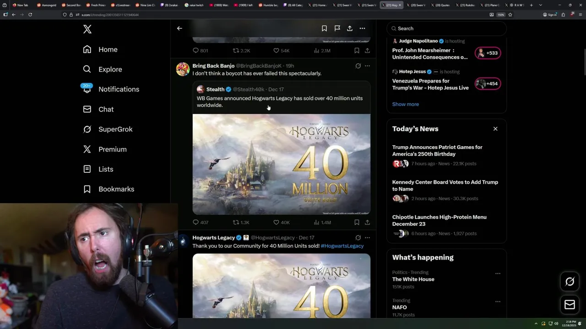Click +454 listeners badge
Viewport: 586px width, 329px height.
(x=488, y=84)
